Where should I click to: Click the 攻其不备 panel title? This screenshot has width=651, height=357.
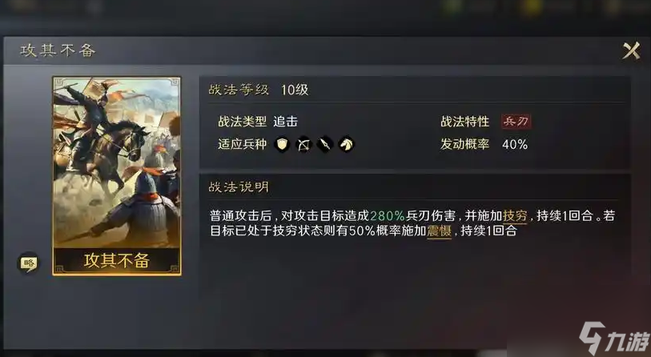tap(58, 50)
